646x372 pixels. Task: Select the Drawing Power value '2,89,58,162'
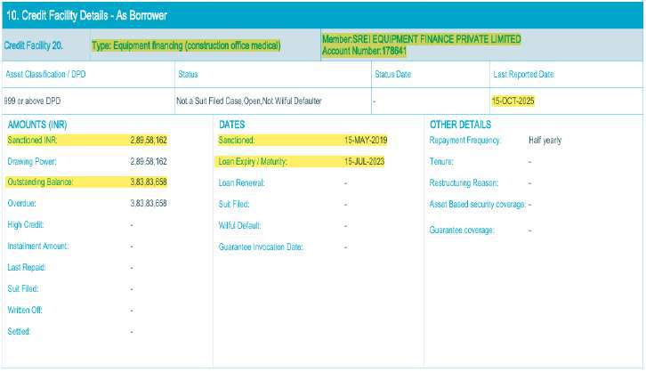point(149,161)
